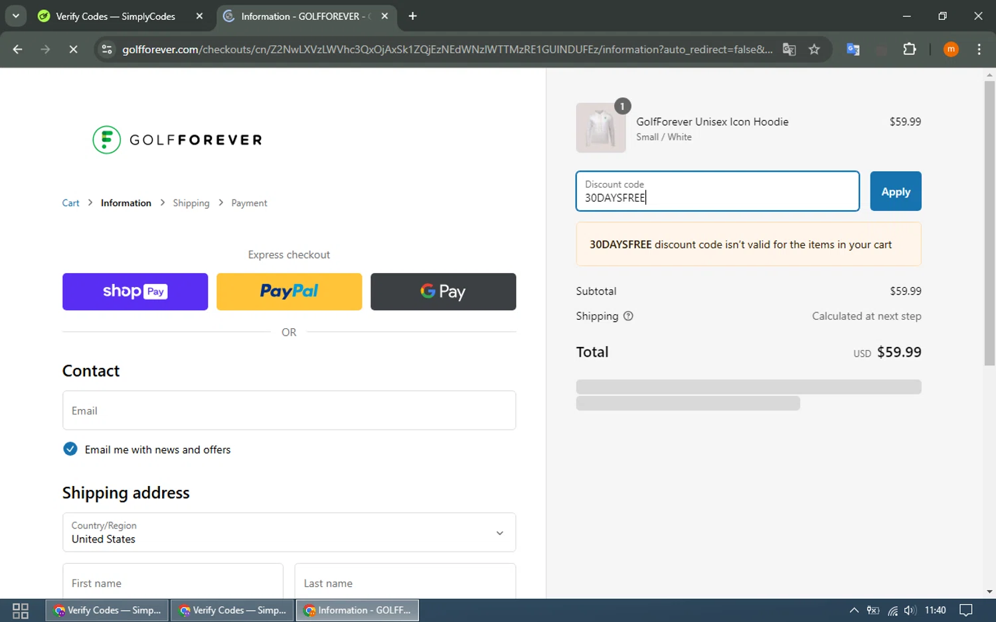
Task: Open Chrome three-dot menu
Action: 979,49
